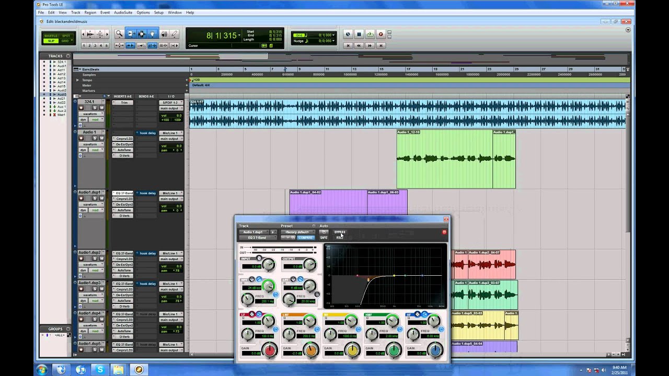Open the Window menu

click(x=175, y=12)
